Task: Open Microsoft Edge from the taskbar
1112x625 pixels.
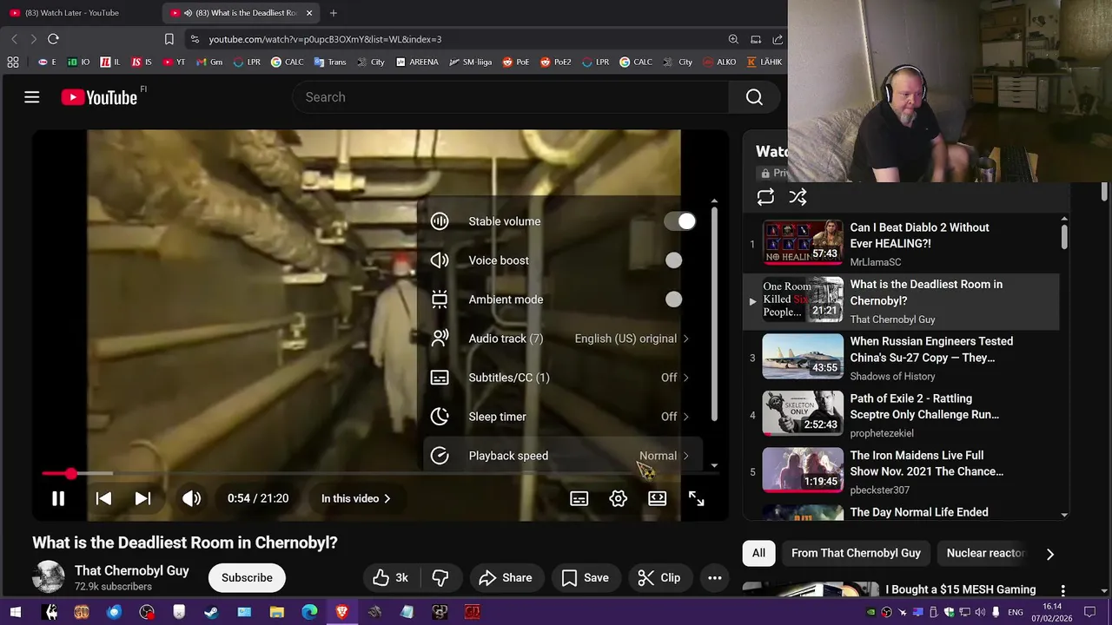Action: (x=309, y=612)
